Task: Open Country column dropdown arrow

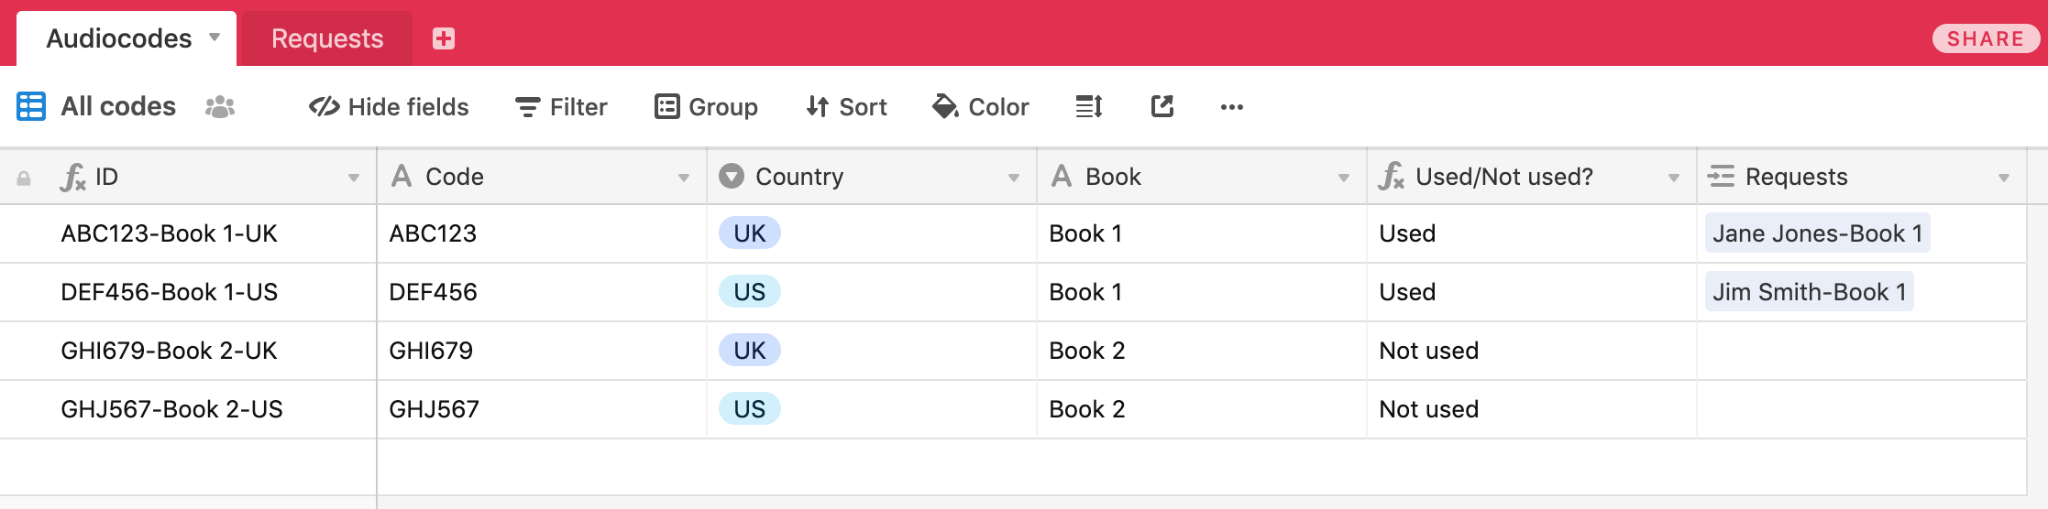Action: pyautogui.click(x=1014, y=178)
